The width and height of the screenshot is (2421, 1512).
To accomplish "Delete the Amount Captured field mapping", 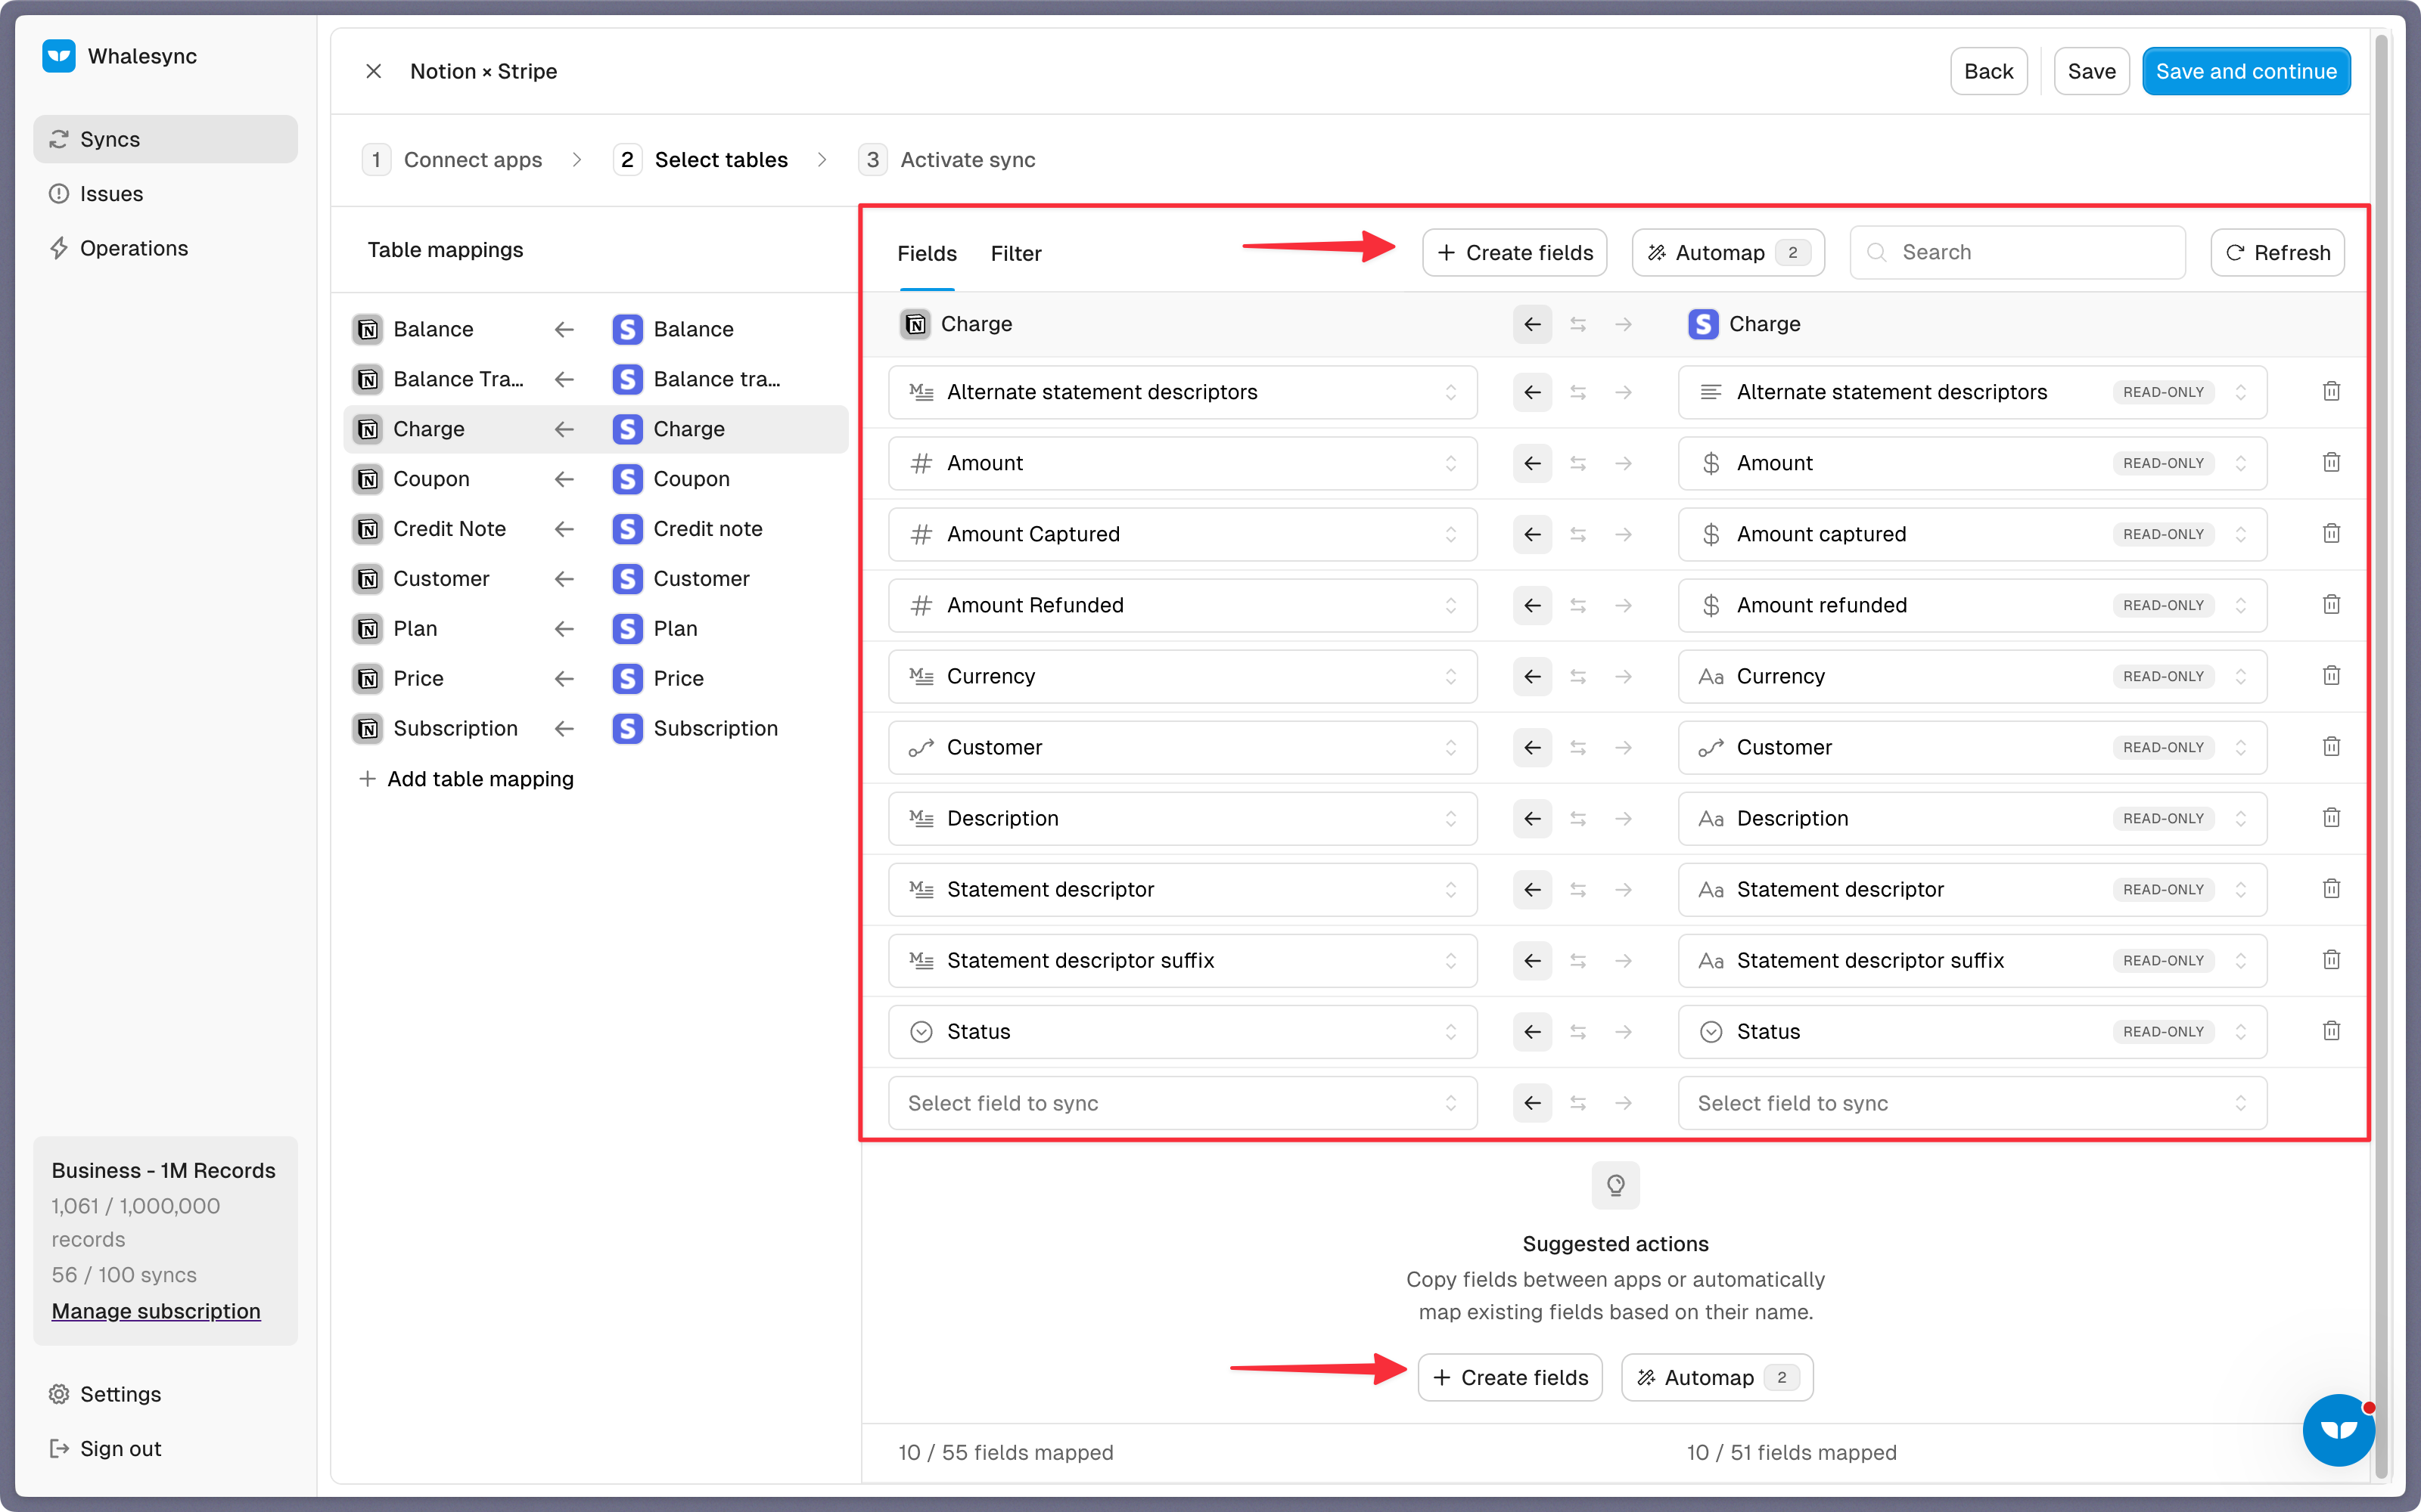I will tap(2331, 534).
